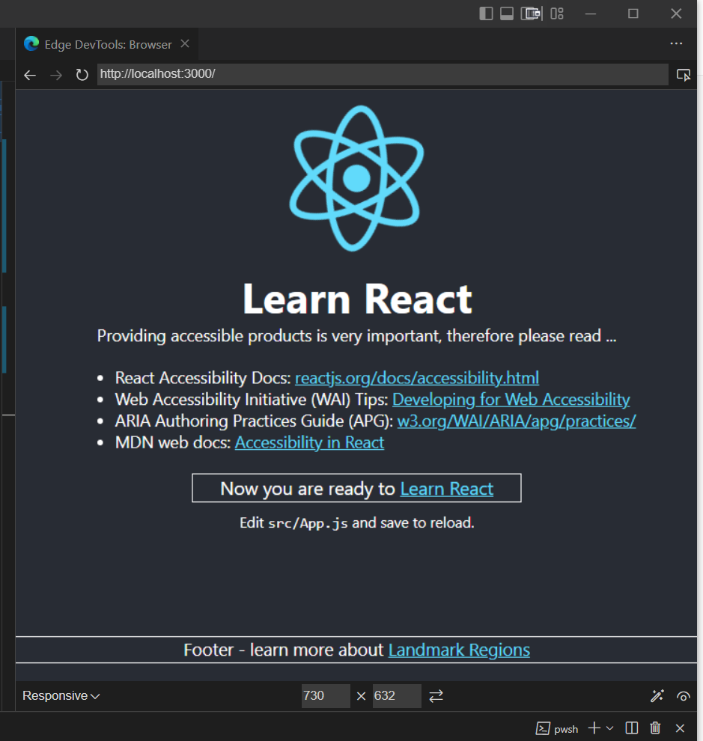Toggle bottom panel layout icon
Screen dimensions: 703x741
[x=507, y=13]
